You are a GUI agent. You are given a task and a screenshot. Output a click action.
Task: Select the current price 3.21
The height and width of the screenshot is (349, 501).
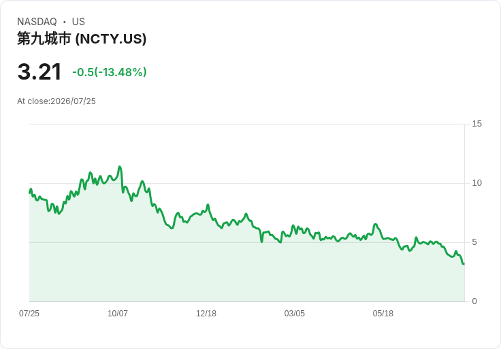point(39,72)
